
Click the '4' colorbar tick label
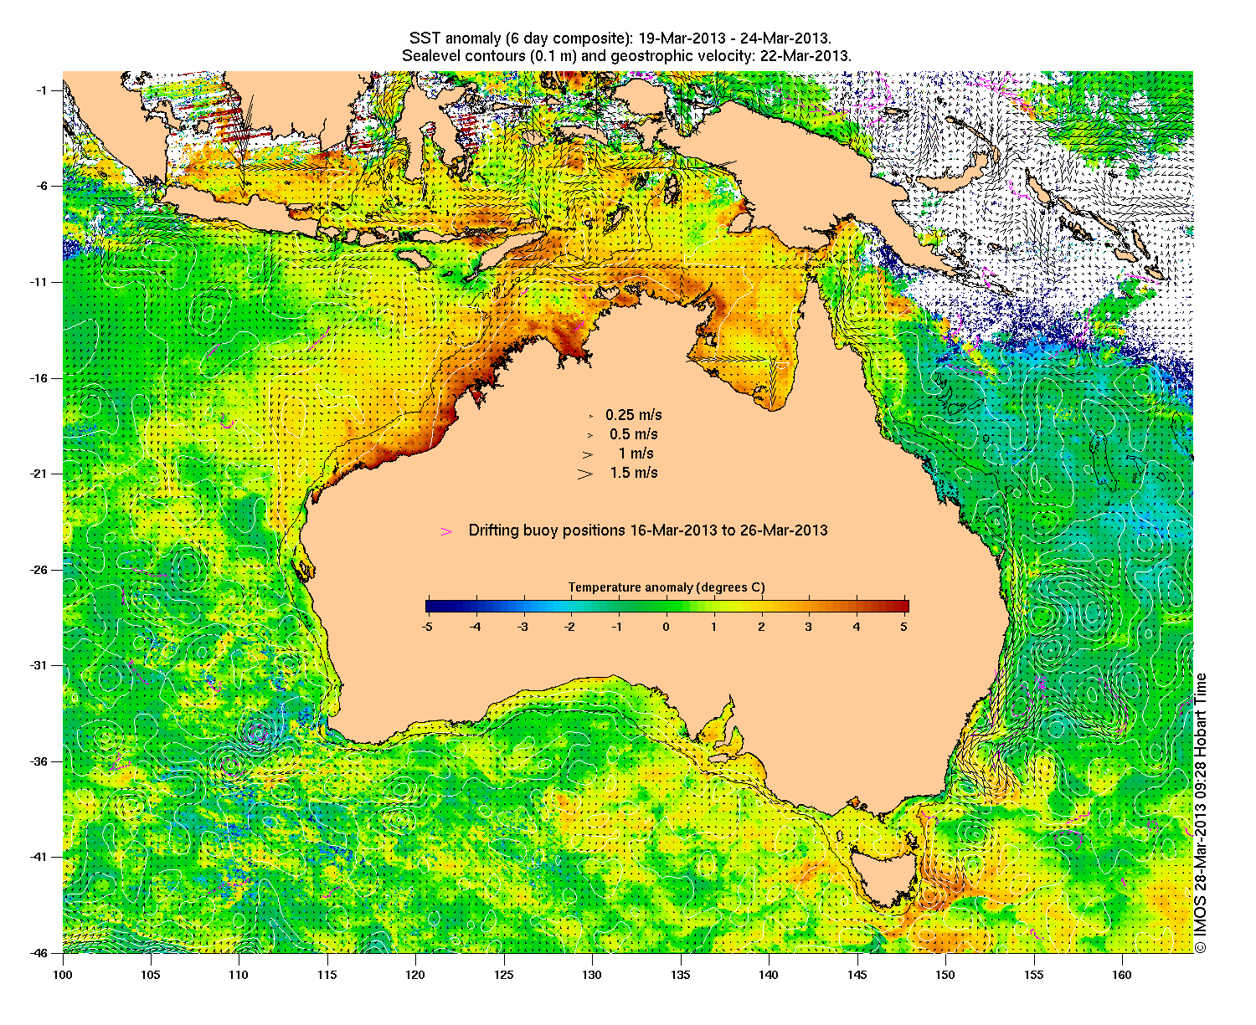(857, 626)
